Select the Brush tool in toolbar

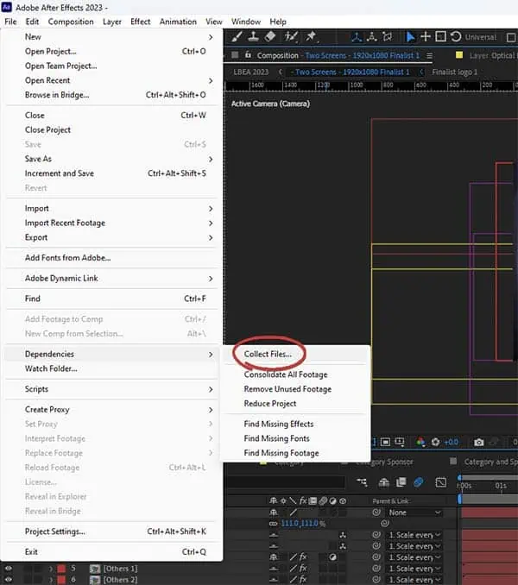pos(237,36)
